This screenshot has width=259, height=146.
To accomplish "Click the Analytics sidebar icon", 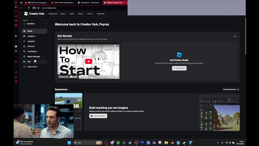I will click(x=24, y=41).
